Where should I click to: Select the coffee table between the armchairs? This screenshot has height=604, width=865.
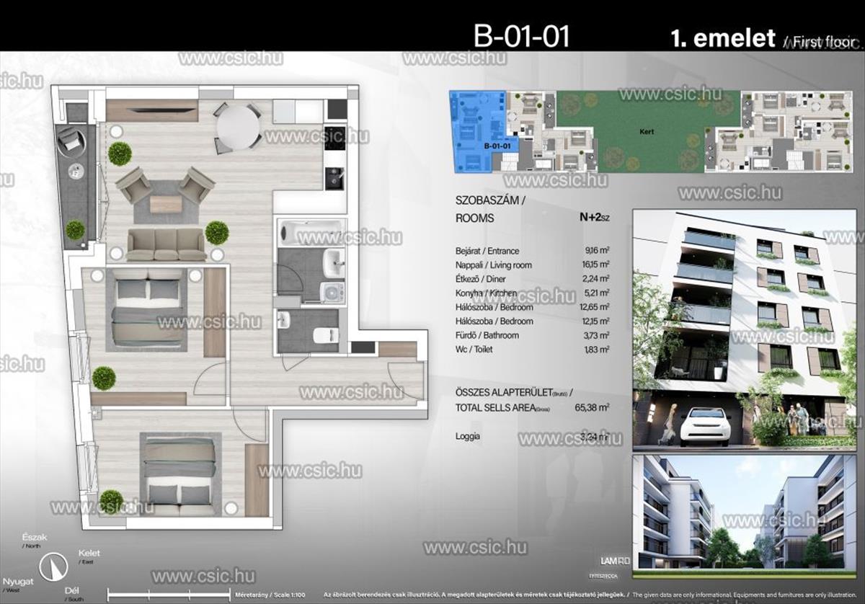pyautogui.click(x=166, y=204)
